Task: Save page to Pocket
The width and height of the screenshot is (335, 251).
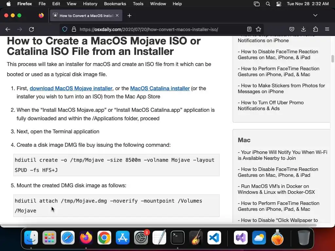Action: [292, 29]
